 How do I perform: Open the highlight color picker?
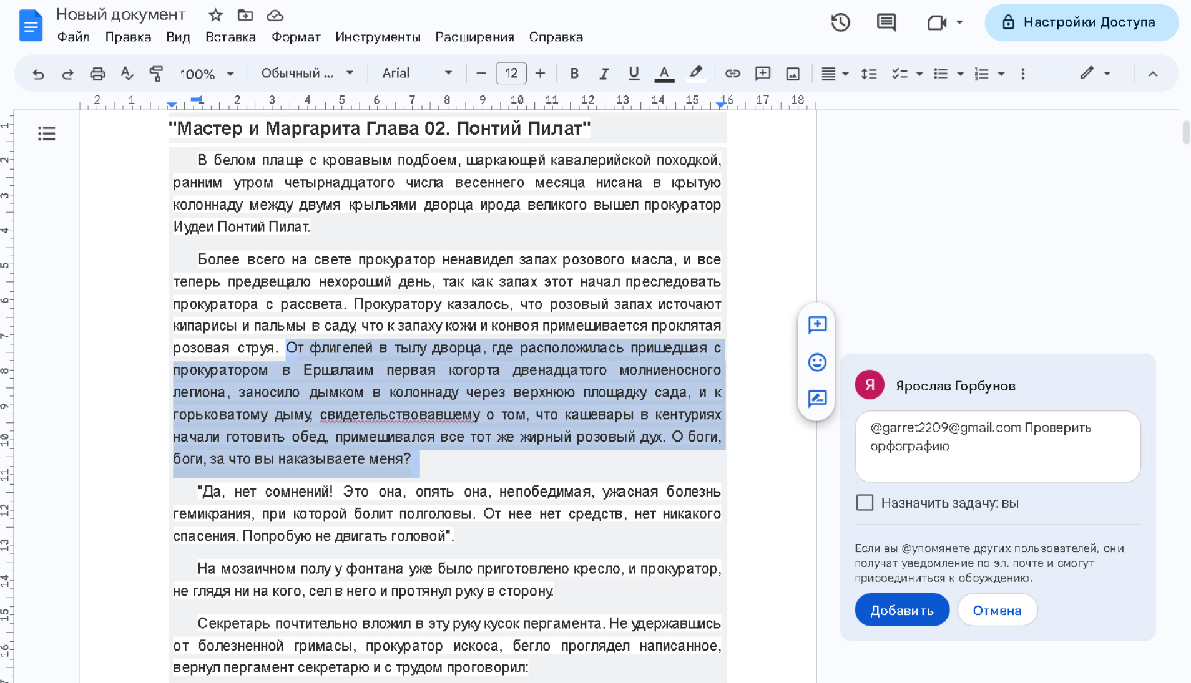695,74
